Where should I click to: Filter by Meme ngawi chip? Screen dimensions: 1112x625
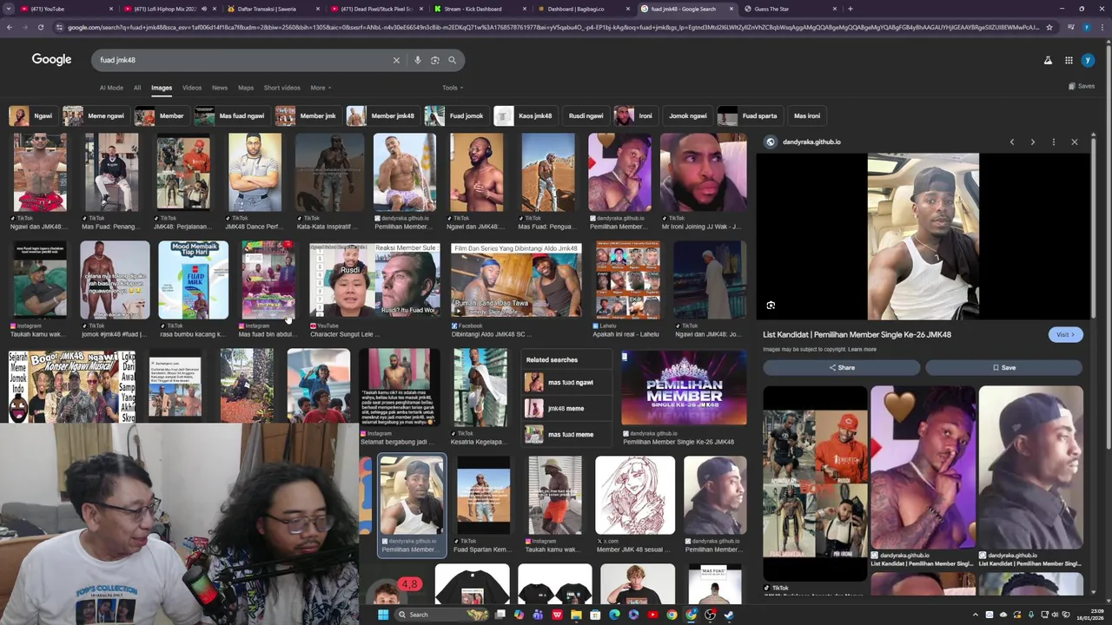point(95,115)
